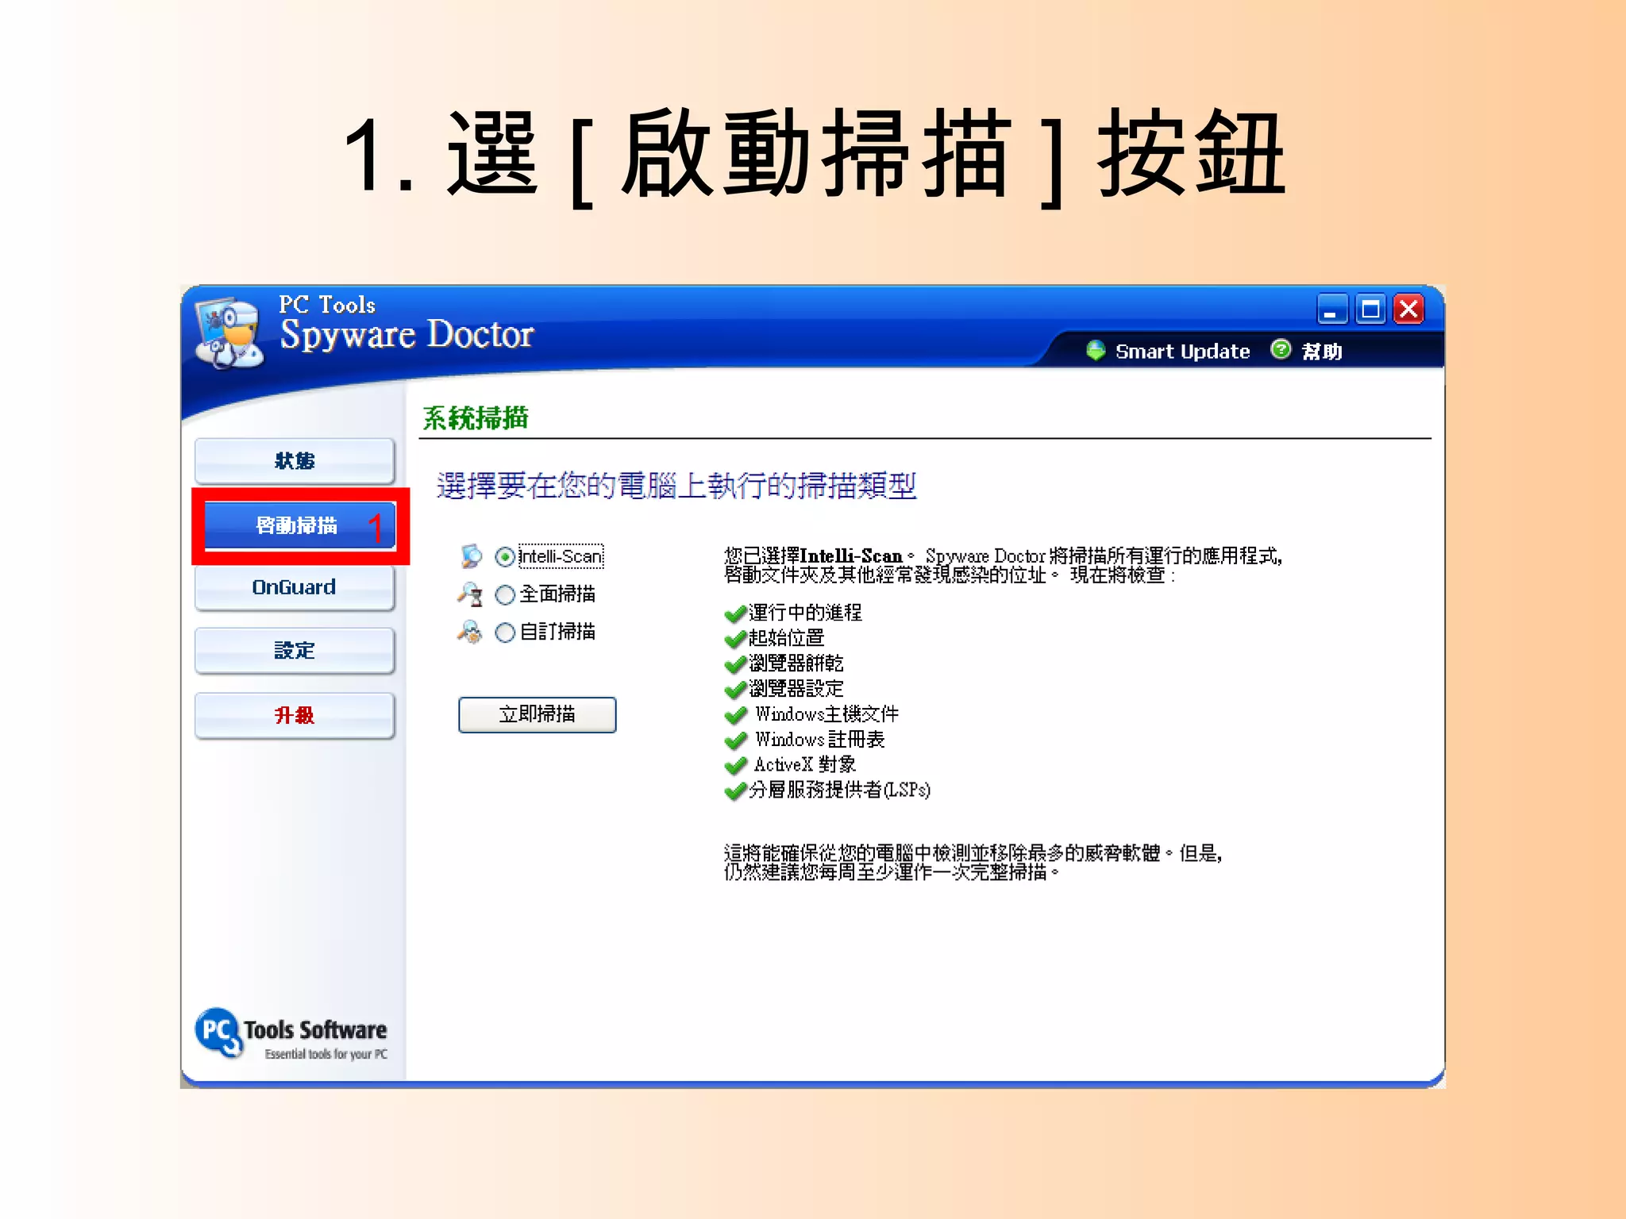Maximize the Spyware Doctor window
The height and width of the screenshot is (1219, 1626).
[1370, 309]
